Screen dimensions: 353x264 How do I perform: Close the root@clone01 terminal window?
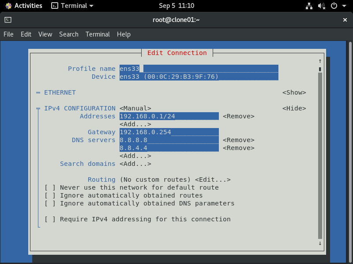(x=345, y=20)
